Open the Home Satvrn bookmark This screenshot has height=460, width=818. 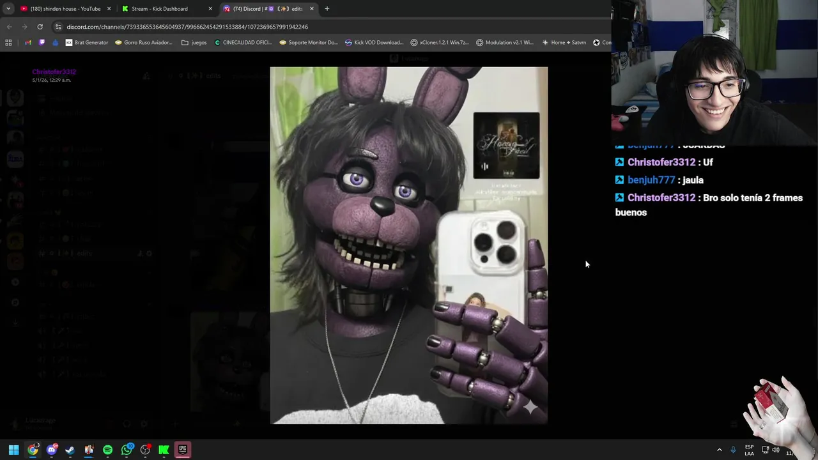click(564, 43)
